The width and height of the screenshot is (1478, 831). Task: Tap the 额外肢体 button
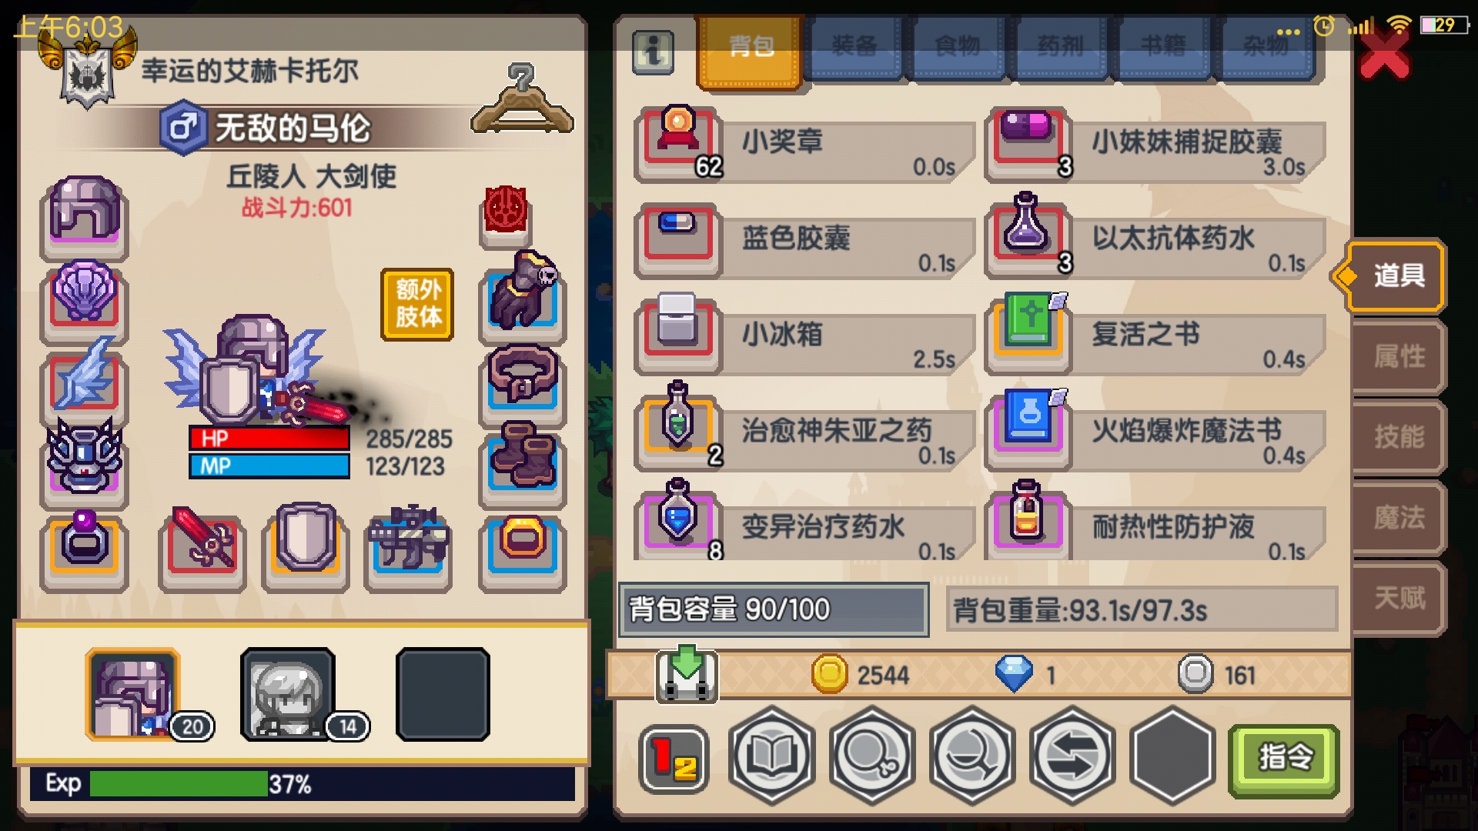coord(417,304)
